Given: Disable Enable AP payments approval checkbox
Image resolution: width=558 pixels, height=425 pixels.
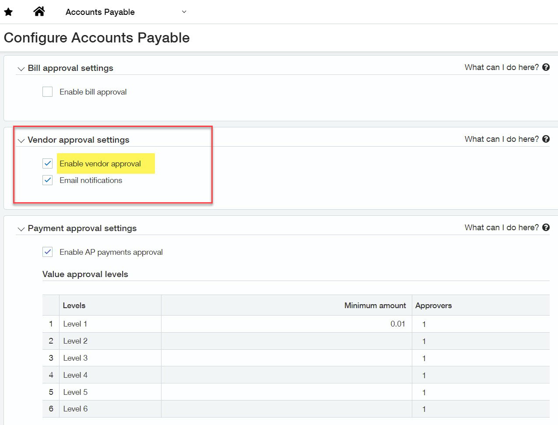Looking at the screenshot, I should click(47, 252).
